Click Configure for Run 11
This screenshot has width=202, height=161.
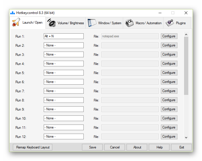click(169, 127)
